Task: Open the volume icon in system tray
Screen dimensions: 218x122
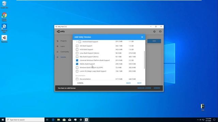Action: (201, 120)
